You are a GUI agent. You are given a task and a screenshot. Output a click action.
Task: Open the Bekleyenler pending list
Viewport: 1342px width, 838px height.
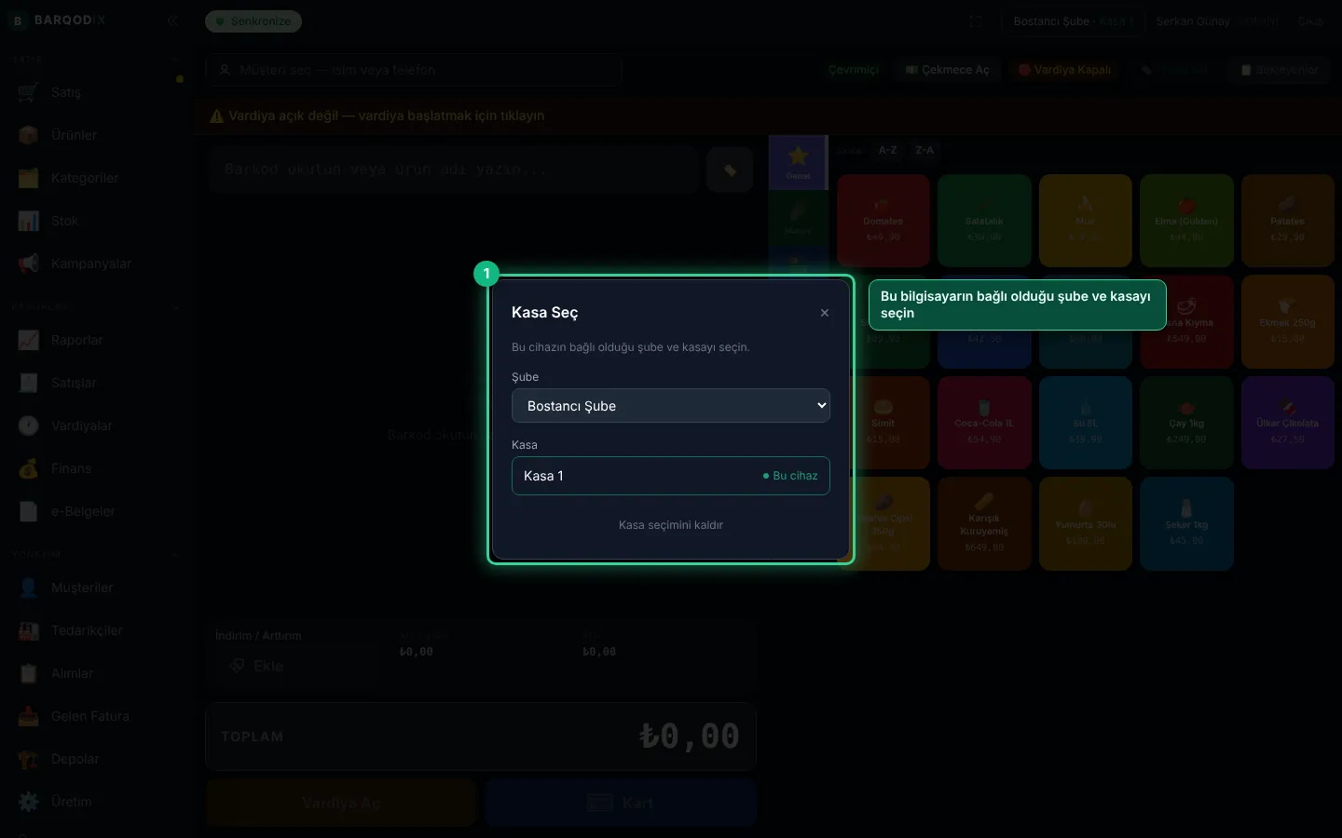1280,70
